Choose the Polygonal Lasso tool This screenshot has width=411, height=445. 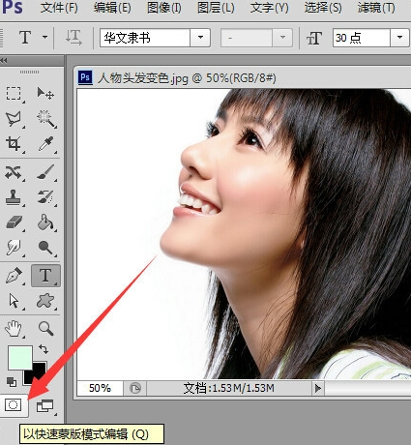pos(14,119)
